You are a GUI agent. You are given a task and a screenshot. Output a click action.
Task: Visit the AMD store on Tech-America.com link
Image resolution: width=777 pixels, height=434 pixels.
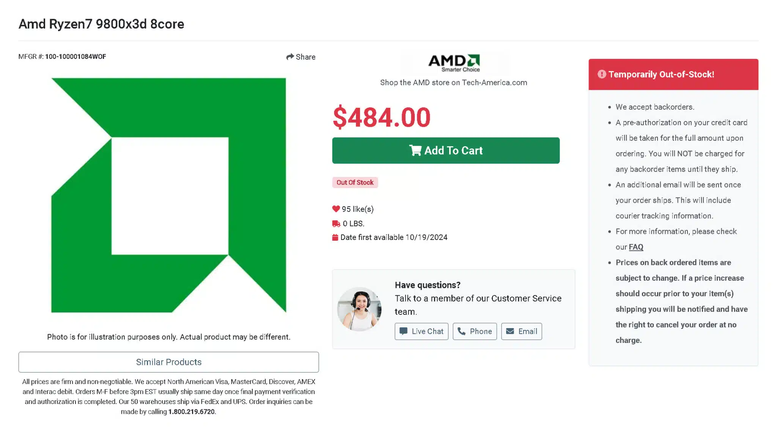453,82
